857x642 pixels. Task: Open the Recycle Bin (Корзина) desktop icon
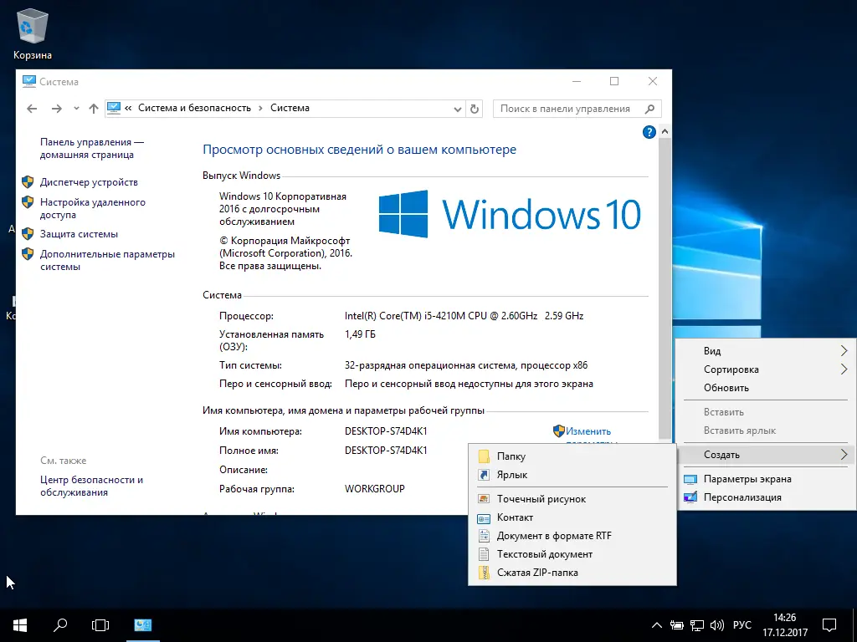[x=33, y=33]
